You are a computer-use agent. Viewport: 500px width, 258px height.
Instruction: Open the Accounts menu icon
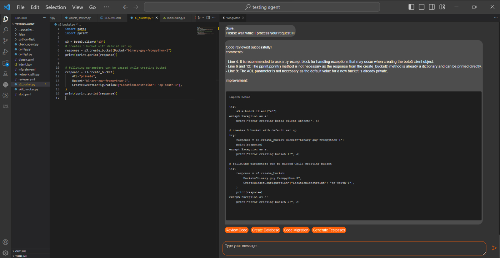[5, 242]
